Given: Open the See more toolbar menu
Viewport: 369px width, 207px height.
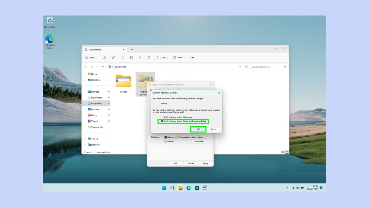Looking at the screenshot, I should pos(192,57).
